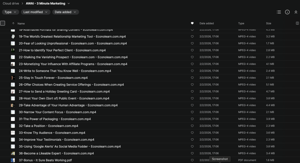The height and width of the screenshot is (163, 300).
Task: Sort by the Size column header
Action: 268,23
